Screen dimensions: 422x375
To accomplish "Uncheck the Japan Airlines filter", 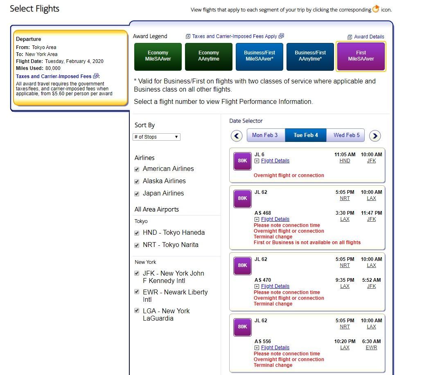I will click(x=137, y=194).
